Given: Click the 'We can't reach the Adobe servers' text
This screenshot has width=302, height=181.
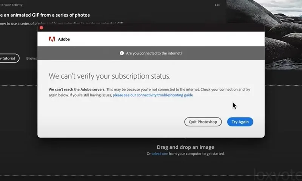Looking at the screenshot, I should click(x=77, y=90).
